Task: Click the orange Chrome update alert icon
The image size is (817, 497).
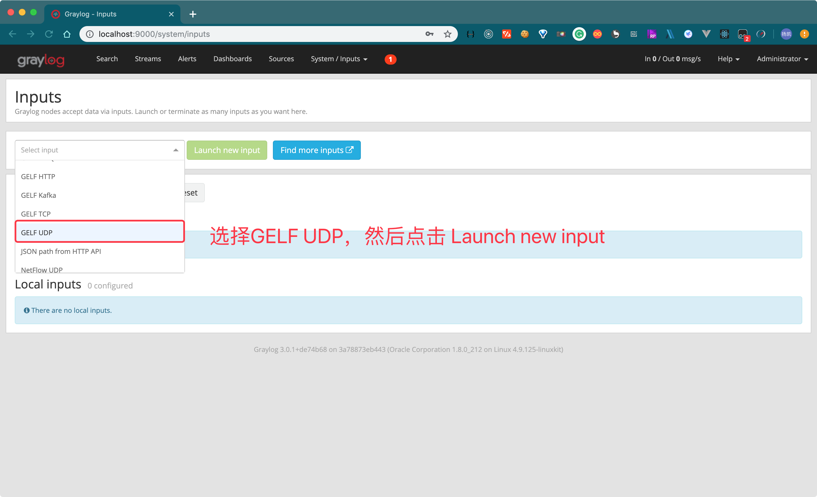Action: [x=805, y=34]
